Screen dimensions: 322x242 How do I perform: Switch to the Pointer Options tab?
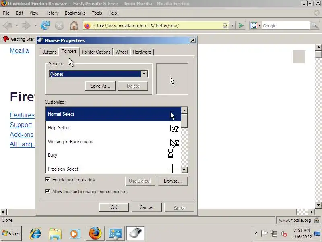96,52
